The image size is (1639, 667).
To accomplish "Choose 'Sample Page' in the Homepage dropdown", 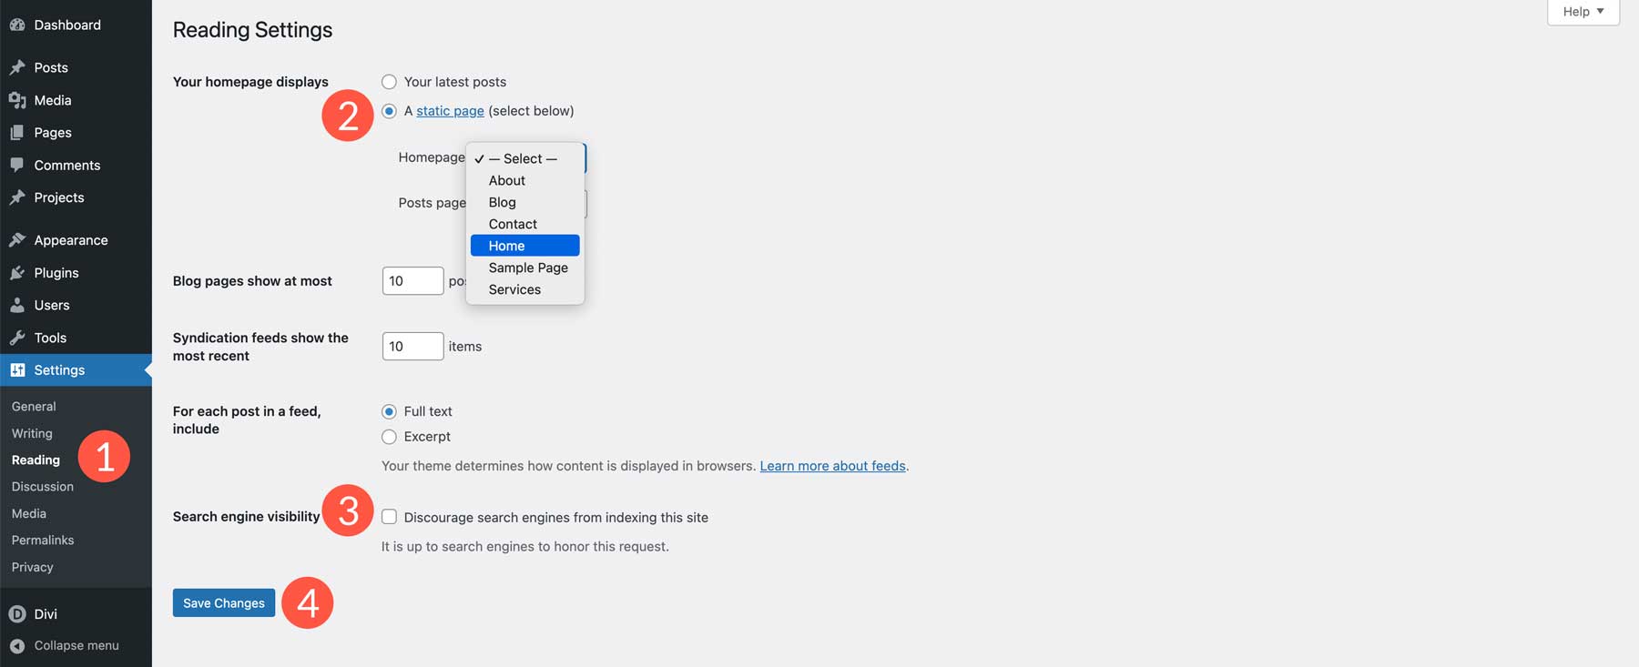I will coord(525,268).
